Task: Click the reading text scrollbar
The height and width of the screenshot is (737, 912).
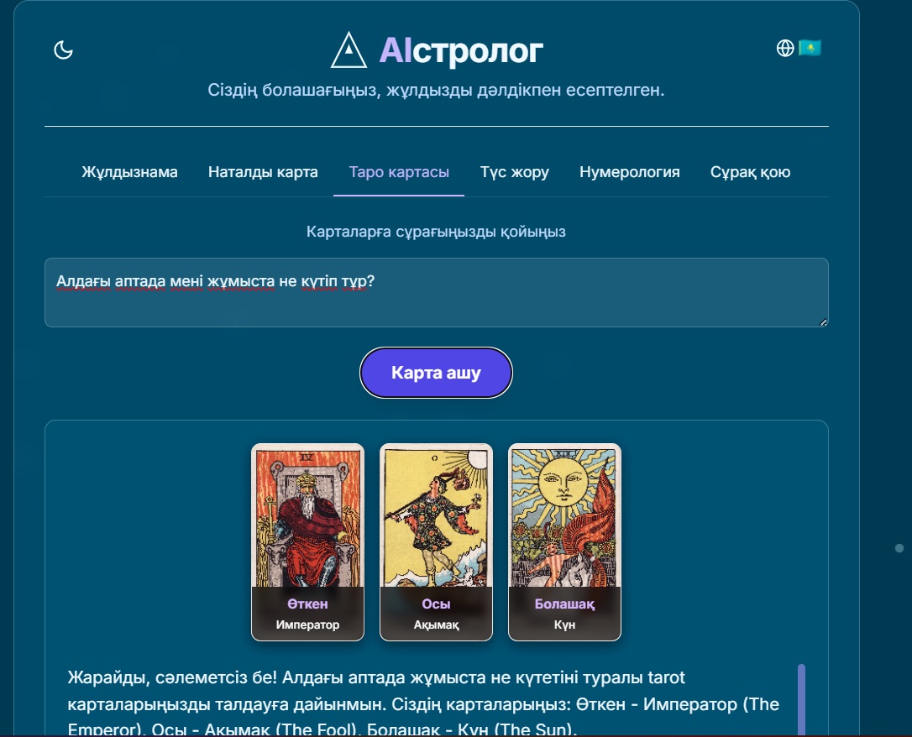Action: click(801, 700)
